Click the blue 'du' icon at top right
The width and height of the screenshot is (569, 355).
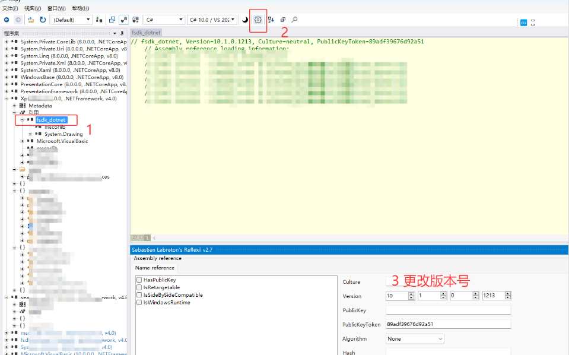pos(524,23)
